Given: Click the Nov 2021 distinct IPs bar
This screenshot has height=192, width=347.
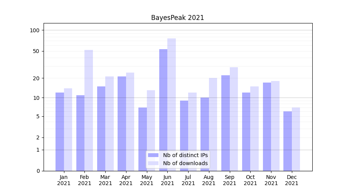Looking at the screenshot, I should (x=267, y=126).
